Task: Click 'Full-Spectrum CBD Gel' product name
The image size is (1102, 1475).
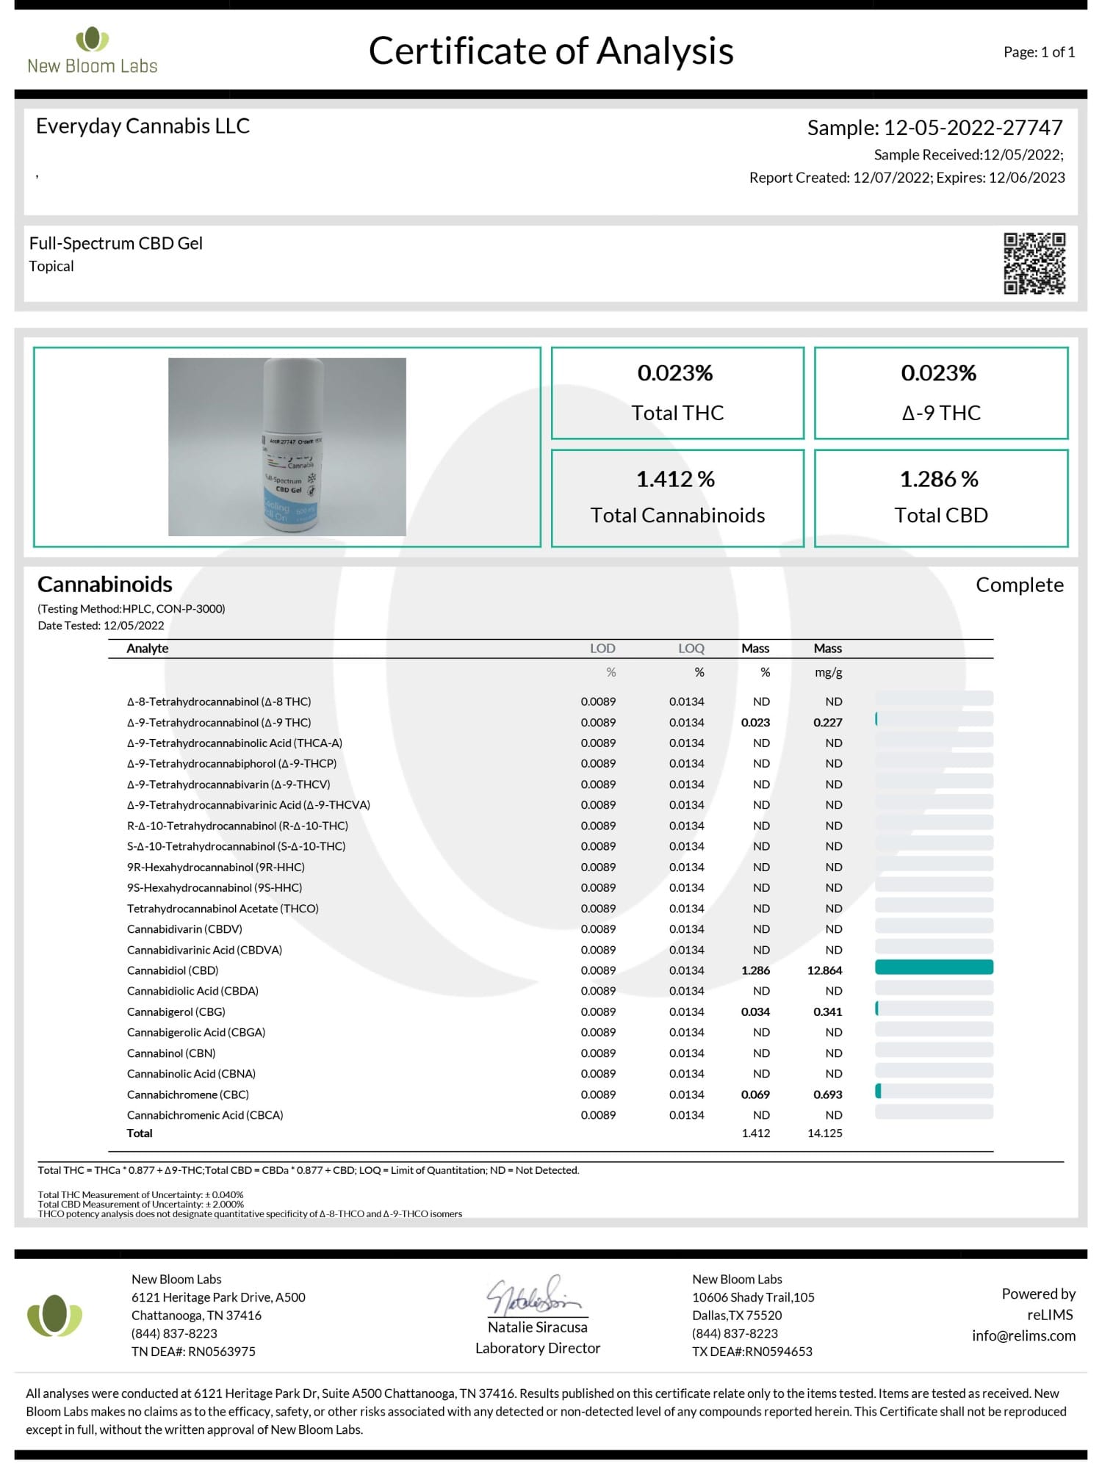Action: pos(116,244)
